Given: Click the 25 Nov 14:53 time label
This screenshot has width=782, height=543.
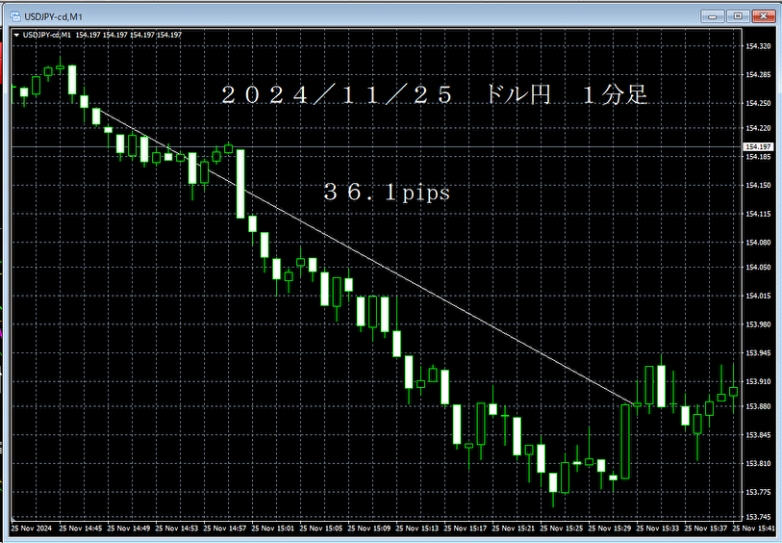Looking at the screenshot, I should (x=177, y=528).
